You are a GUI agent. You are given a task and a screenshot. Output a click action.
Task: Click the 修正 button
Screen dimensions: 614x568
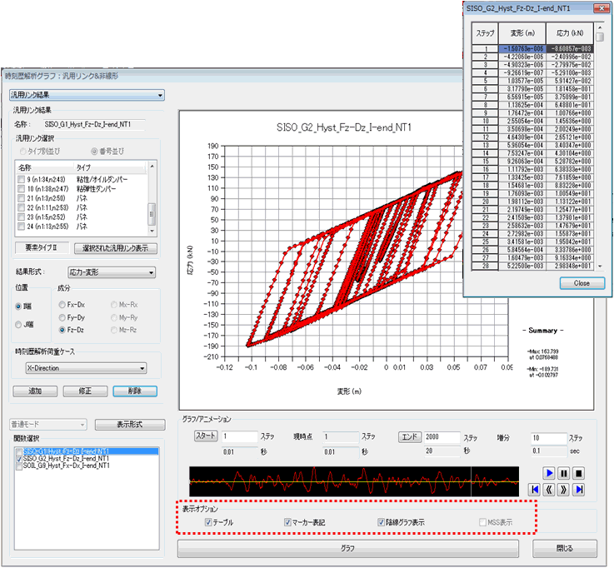click(85, 391)
